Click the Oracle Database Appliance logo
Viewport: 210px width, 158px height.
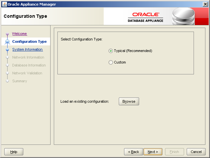click(145, 17)
